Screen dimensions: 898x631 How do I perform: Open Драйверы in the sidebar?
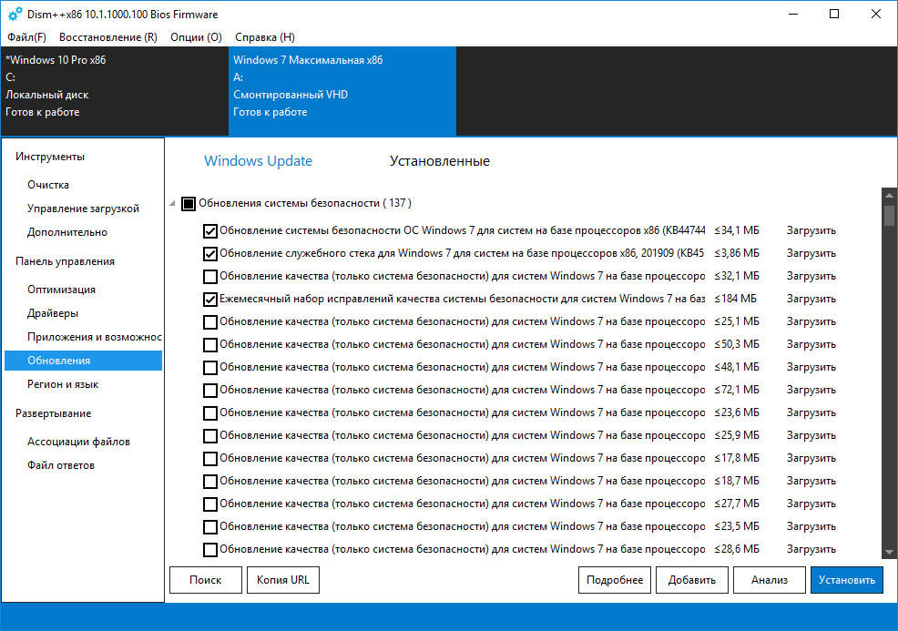(x=53, y=313)
